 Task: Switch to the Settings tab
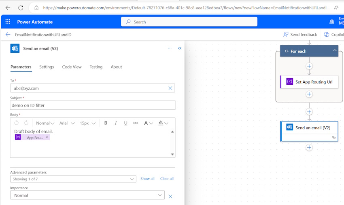pos(47,67)
